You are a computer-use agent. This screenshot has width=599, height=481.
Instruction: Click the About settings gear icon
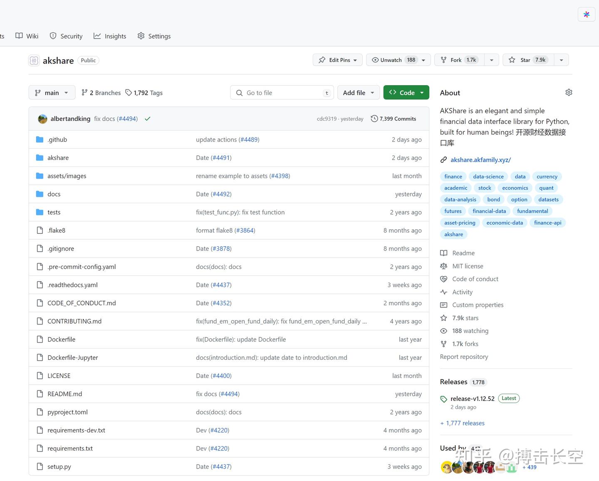tap(569, 93)
